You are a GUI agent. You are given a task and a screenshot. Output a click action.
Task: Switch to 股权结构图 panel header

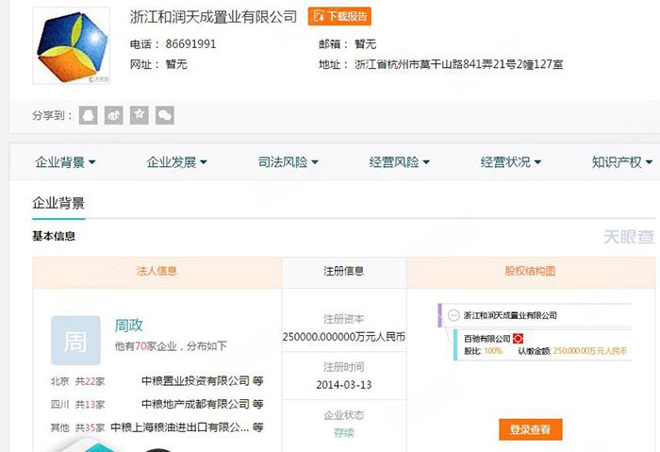(530, 271)
